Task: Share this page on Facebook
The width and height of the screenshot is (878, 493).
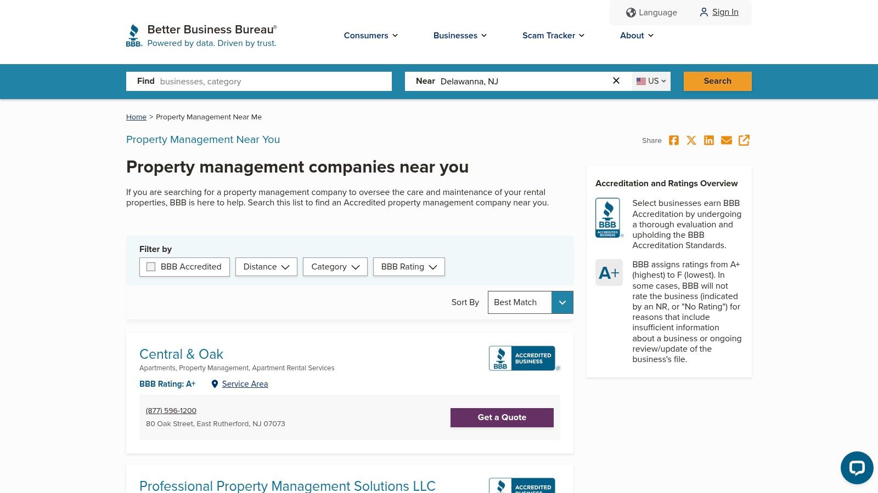Action: [674, 140]
